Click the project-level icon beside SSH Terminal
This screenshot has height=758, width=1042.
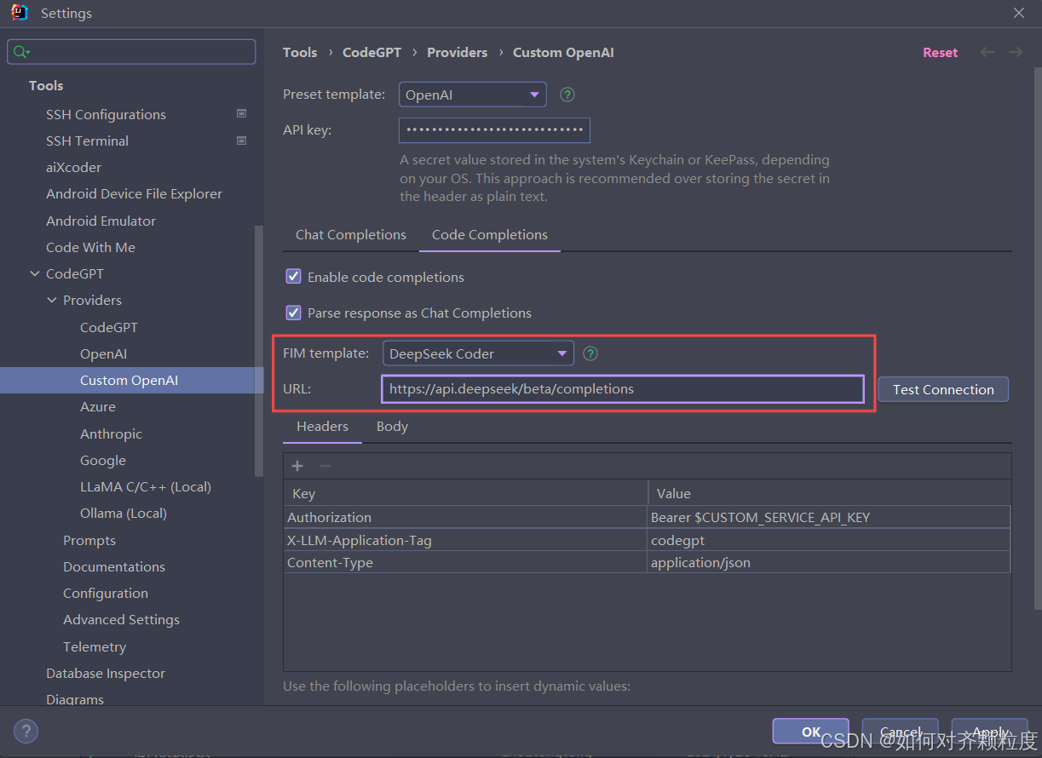(x=242, y=141)
